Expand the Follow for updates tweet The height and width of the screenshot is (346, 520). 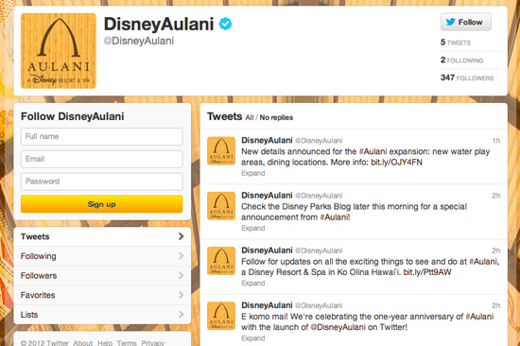253,284
